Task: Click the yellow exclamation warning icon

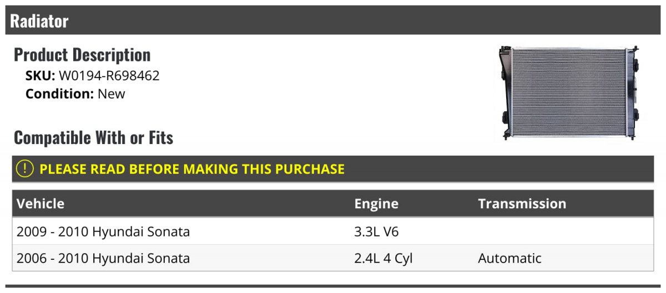Action: pyautogui.click(x=25, y=169)
